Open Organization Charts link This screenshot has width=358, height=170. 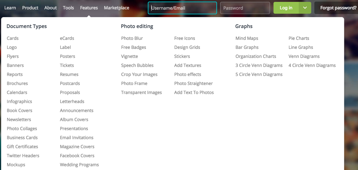256,56
